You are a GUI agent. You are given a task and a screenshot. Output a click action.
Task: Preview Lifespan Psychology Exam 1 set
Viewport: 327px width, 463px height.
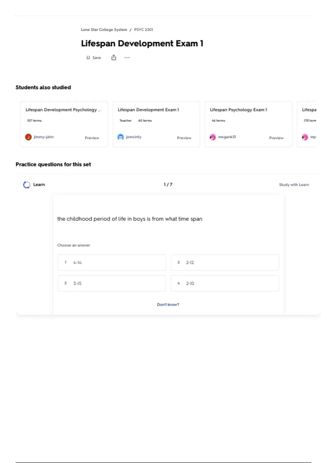coord(276,138)
